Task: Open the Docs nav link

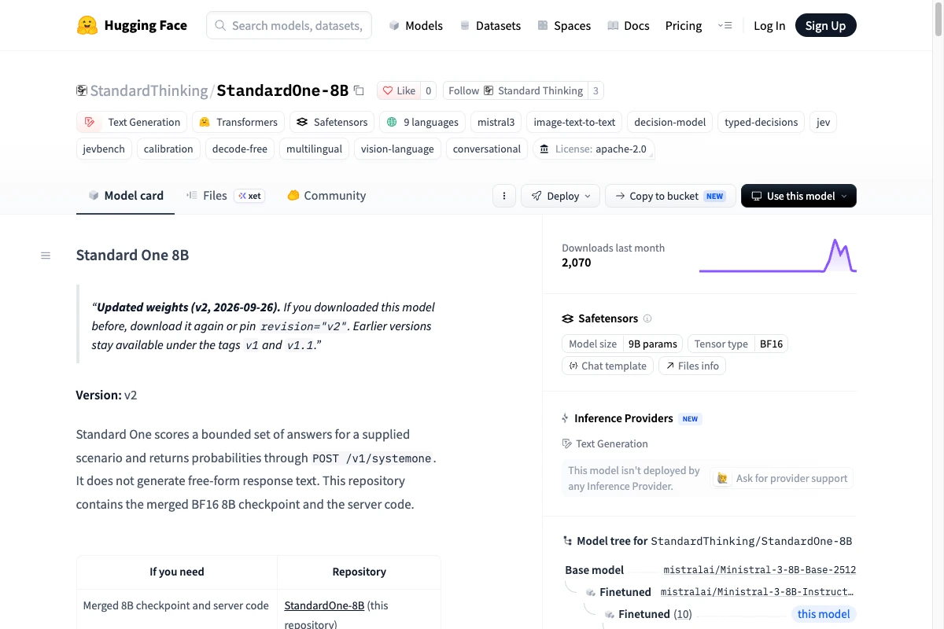Action: click(629, 25)
